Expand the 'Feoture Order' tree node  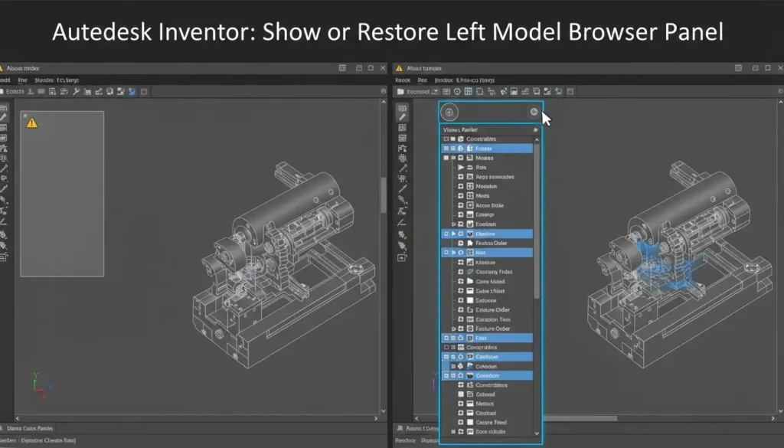(x=453, y=329)
